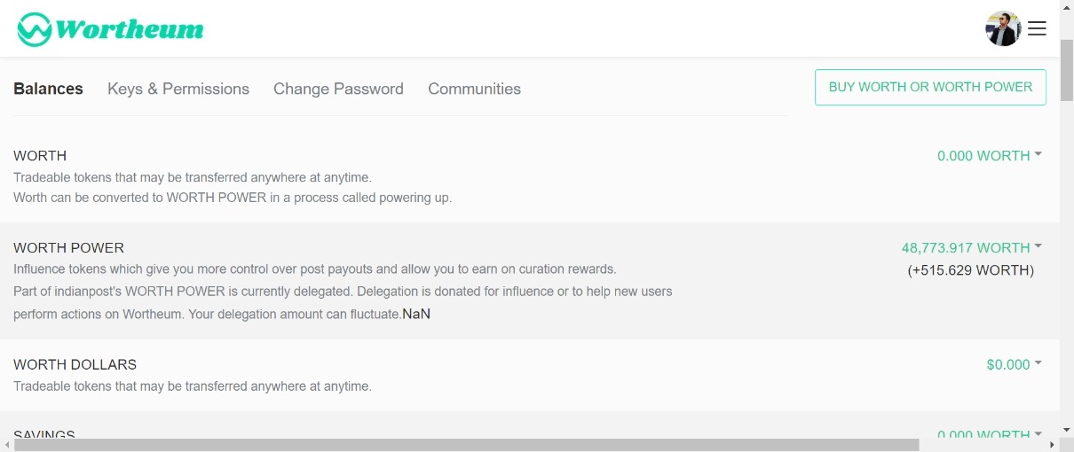Click the user profile avatar
The height and width of the screenshot is (452, 1074).
point(1003,29)
